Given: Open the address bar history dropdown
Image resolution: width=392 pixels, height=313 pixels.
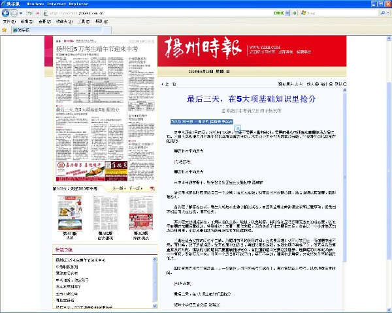Looking at the screenshot, I should 287,13.
